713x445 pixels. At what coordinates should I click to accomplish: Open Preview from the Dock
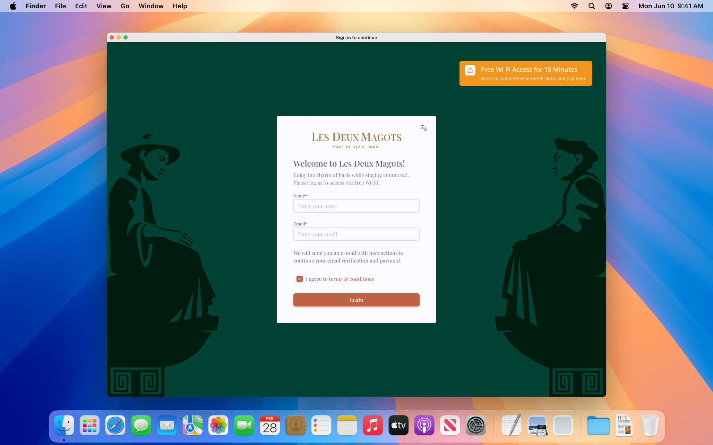[x=537, y=425]
